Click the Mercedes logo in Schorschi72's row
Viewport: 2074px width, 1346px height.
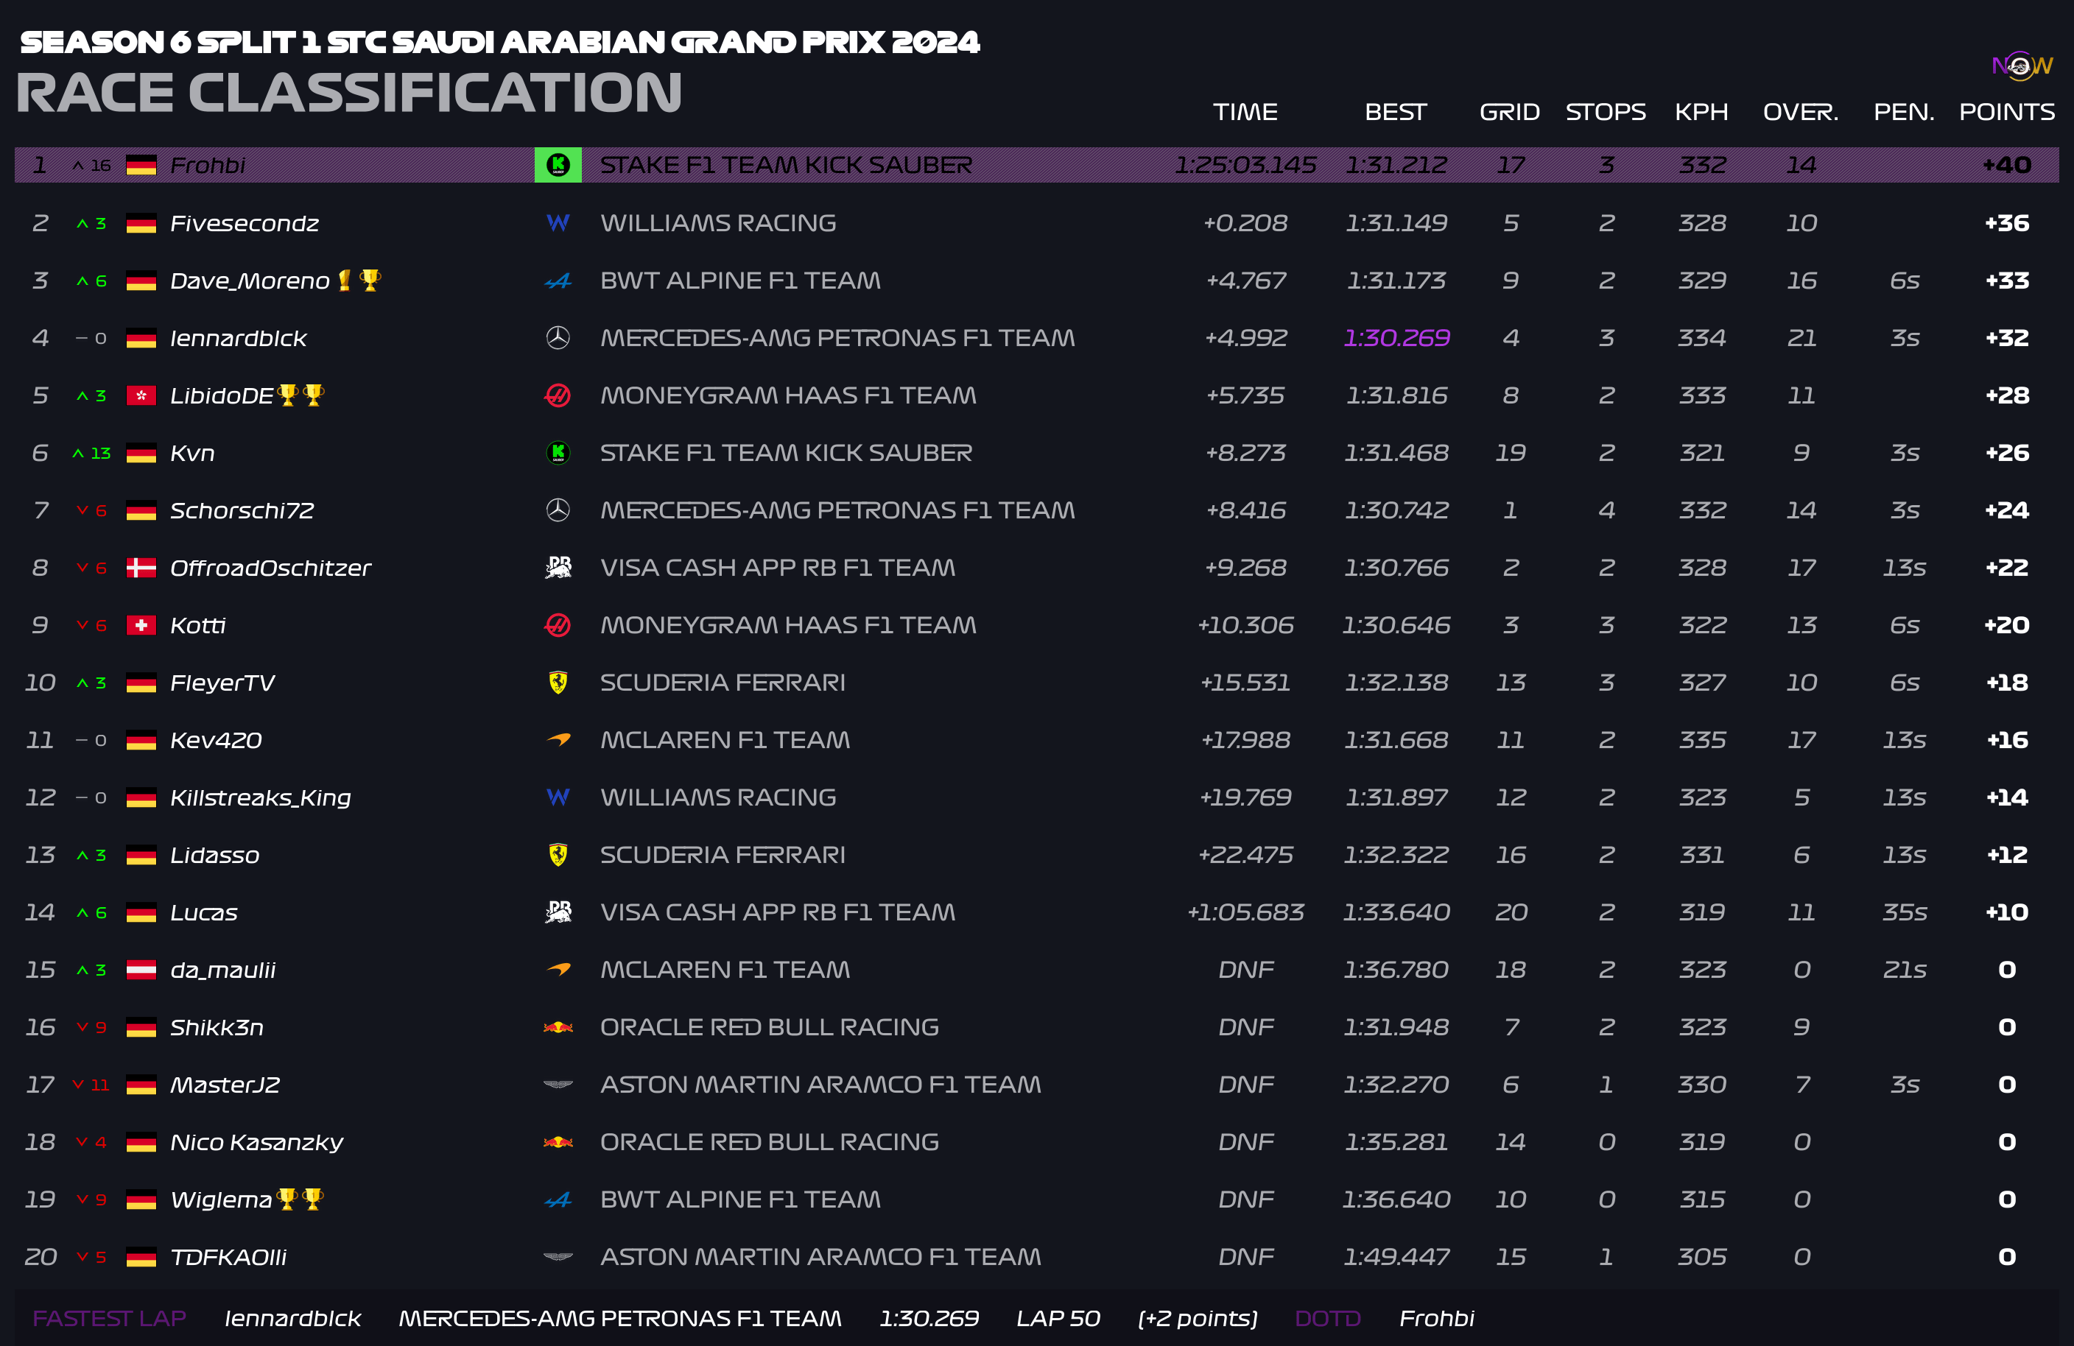(558, 510)
